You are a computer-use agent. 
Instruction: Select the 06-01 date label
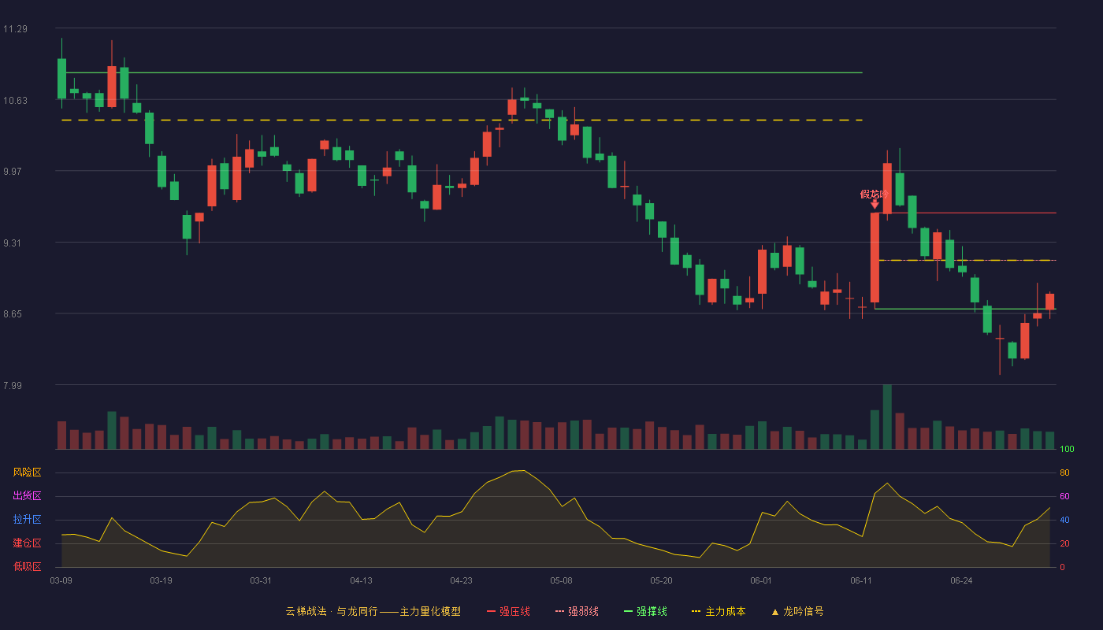[761, 580]
